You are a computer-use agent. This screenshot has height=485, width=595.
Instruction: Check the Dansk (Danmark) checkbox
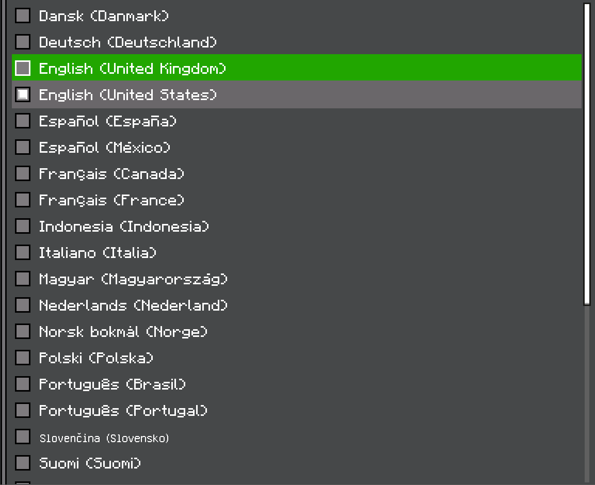(x=23, y=15)
